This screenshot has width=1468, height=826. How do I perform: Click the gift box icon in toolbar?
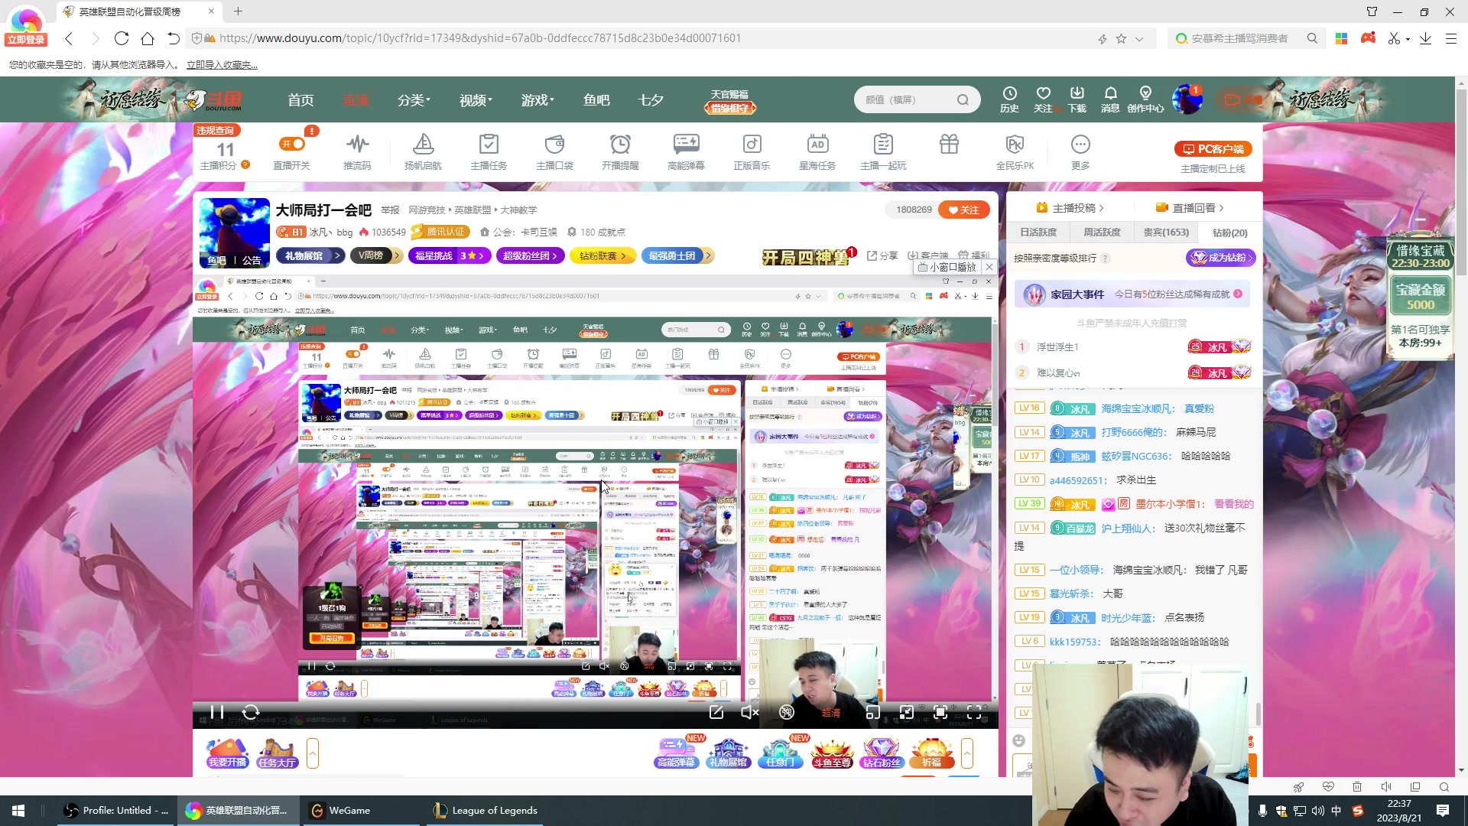pyautogui.click(x=949, y=145)
